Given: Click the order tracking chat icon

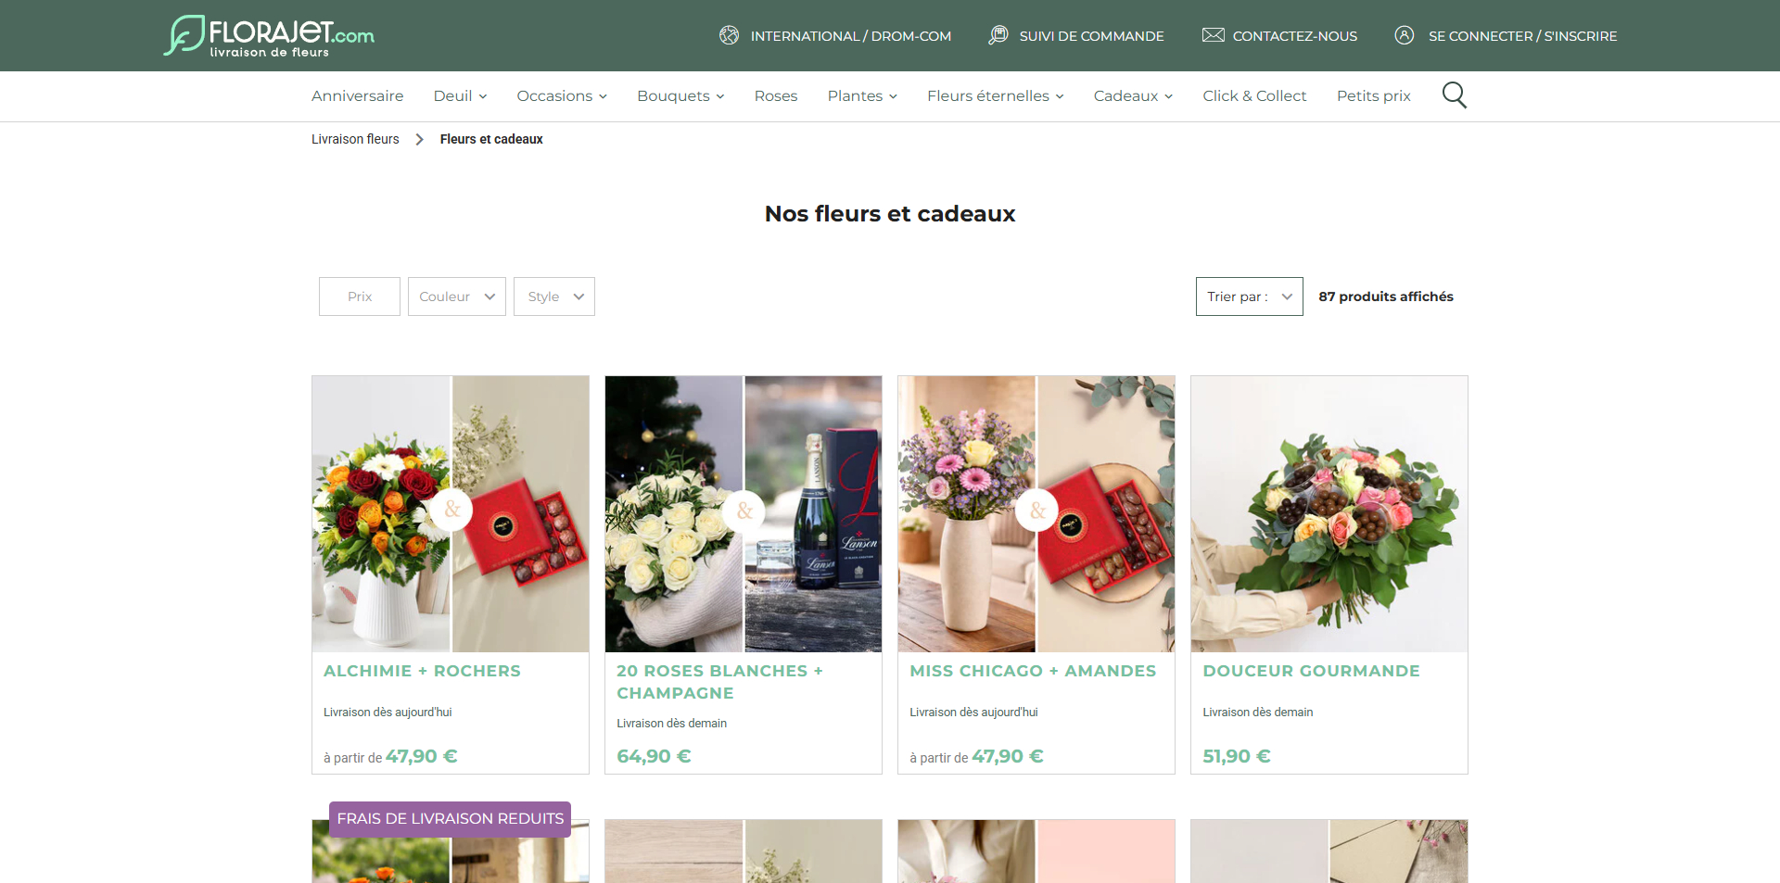Looking at the screenshot, I should [x=998, y=35].
